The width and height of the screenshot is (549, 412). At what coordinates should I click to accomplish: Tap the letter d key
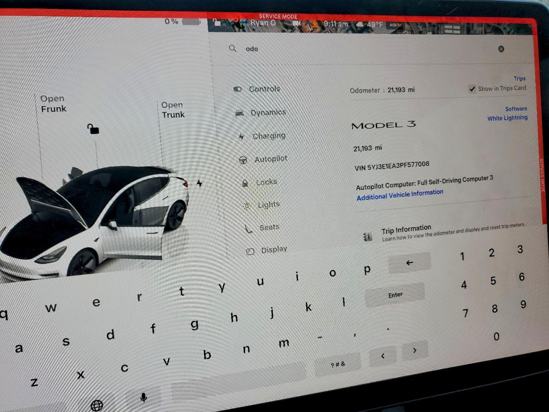click(x=111, y=334)
